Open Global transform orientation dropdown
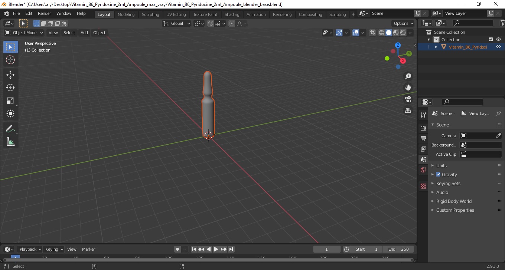Screen dimensions: 505x270 (x=177, y=23)
